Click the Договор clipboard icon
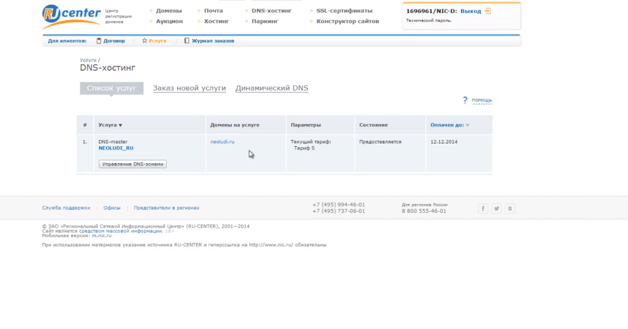This screenshot has width=628, height=329. coord(99,41)
